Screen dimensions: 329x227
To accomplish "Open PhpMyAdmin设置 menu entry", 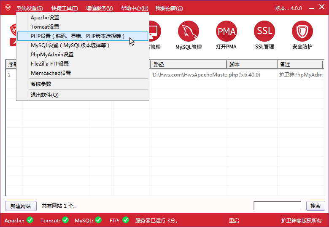I will (x=52, y=55).
